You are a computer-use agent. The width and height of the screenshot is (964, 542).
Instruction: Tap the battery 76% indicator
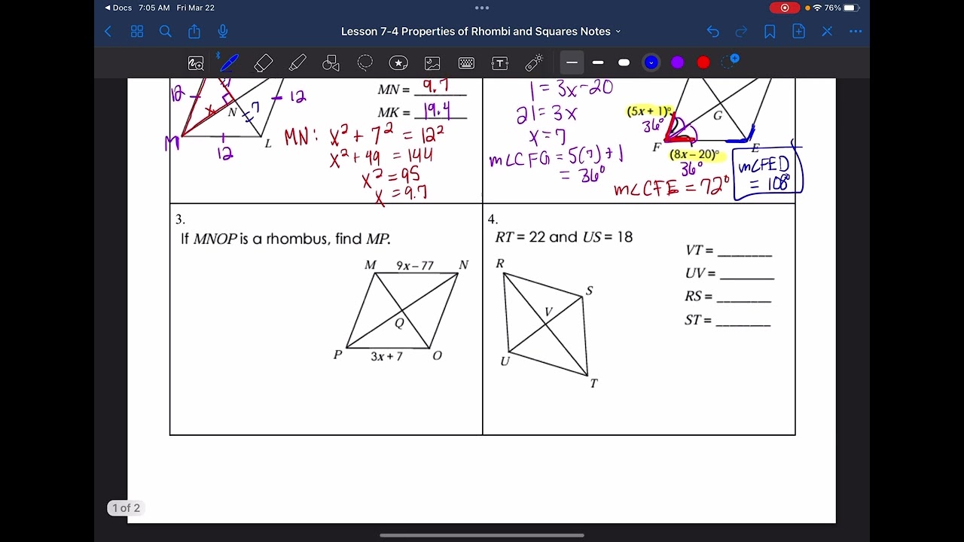[x=842, y=8]
